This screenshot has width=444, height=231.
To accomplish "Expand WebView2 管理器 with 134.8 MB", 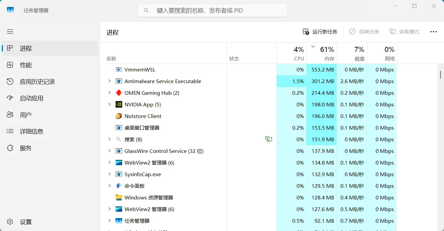I will (110, 163).
